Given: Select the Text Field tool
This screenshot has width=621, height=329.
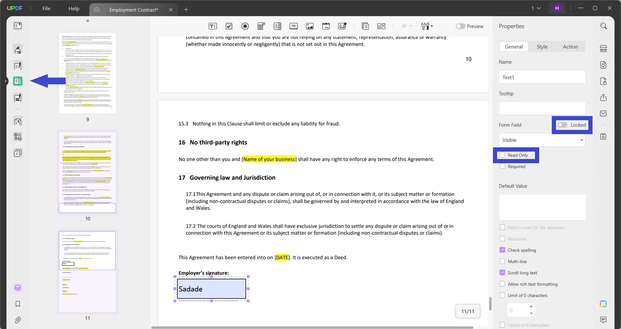Looking at the screenshot, I should point(212,26).
